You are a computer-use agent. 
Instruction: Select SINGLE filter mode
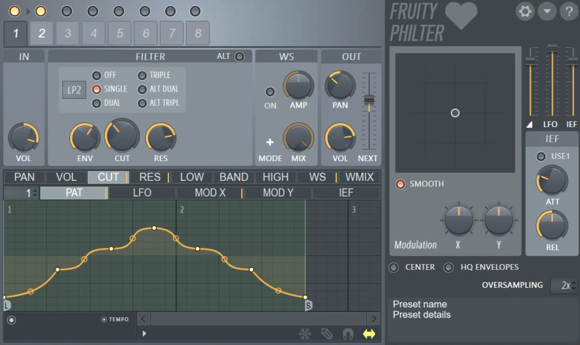pos(110,89)
